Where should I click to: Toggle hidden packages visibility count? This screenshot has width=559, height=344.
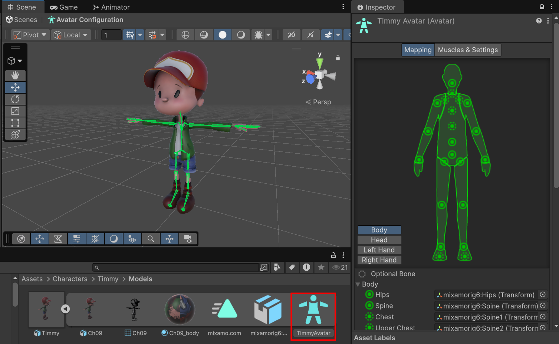point(340,267)
